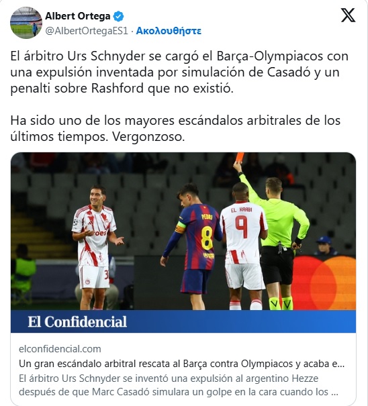
Task: Open Albert Ortega's profile avatar
Action: point(26,23)
